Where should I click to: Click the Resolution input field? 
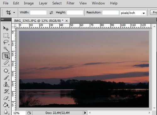(x=111, y=13)
